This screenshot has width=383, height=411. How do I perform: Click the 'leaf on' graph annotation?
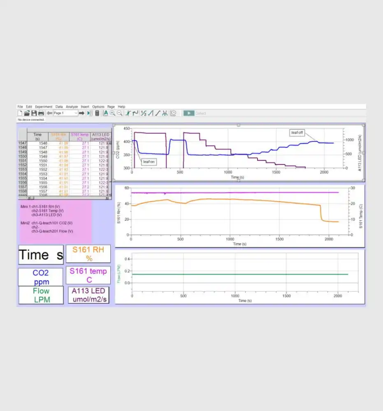tap(149, 162)
